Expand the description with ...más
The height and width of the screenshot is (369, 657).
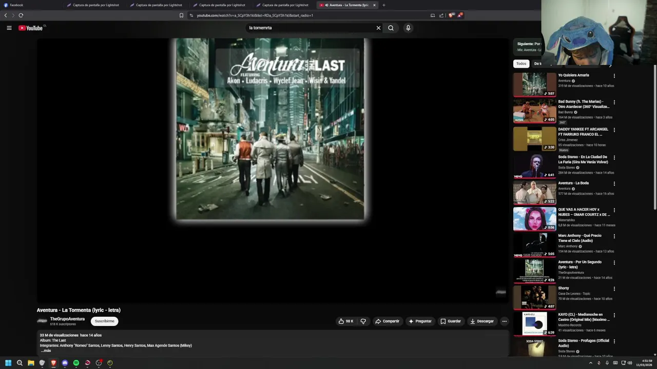46,351
